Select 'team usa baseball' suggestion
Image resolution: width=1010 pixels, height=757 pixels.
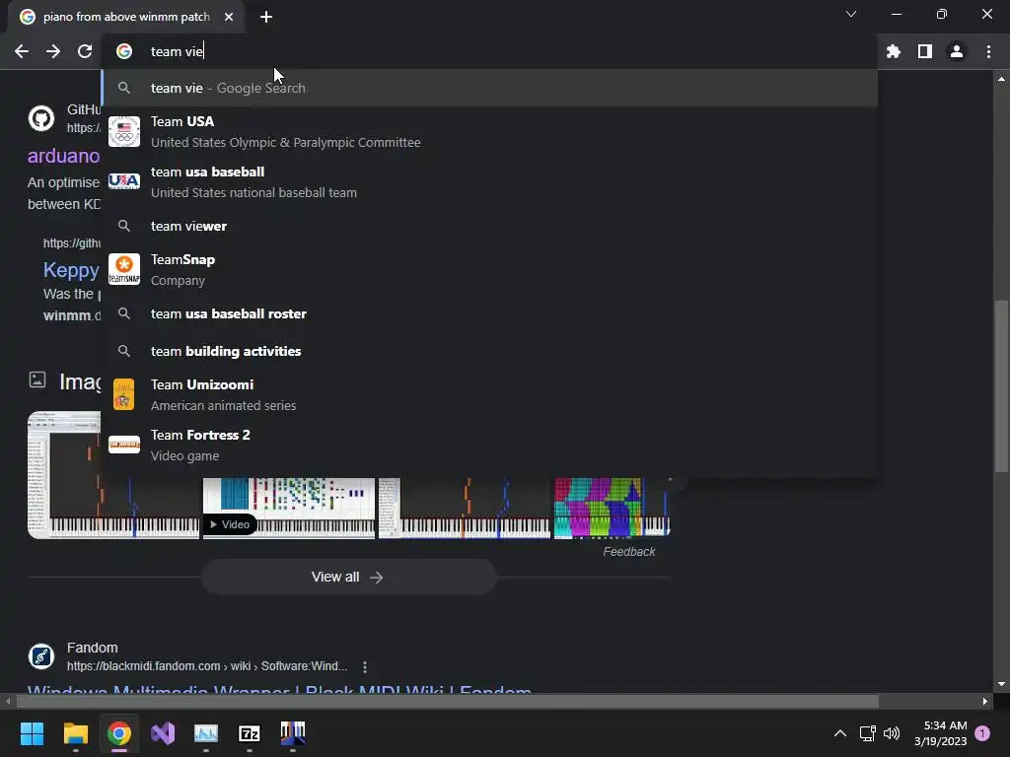[x=489, y=181]
